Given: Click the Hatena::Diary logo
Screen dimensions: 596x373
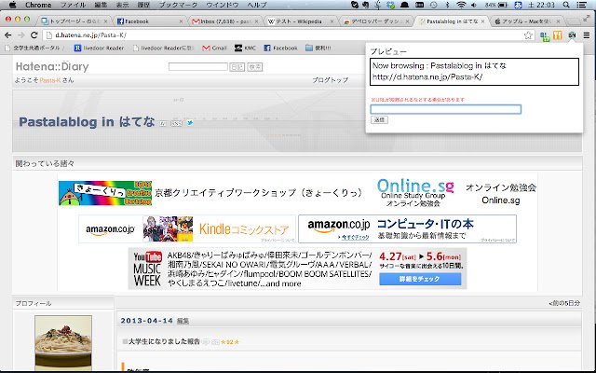Looking at the screenshot, I should tap(52, 66).
